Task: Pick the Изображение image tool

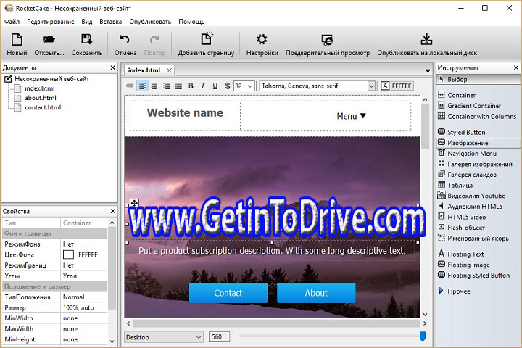Action: coord(478,143)
